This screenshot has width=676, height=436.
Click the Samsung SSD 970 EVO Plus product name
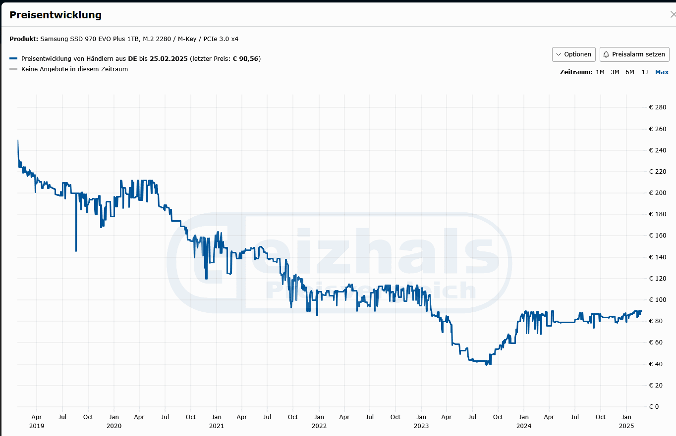(139, 39)
